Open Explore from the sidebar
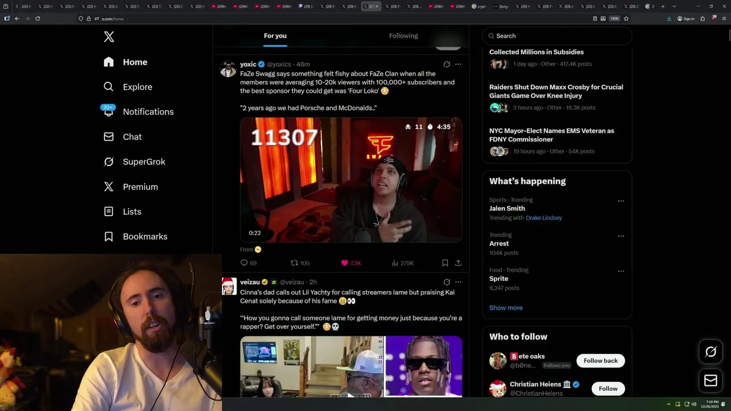The height and width of the screenshot is (411, 731). (x=128, y=87)
